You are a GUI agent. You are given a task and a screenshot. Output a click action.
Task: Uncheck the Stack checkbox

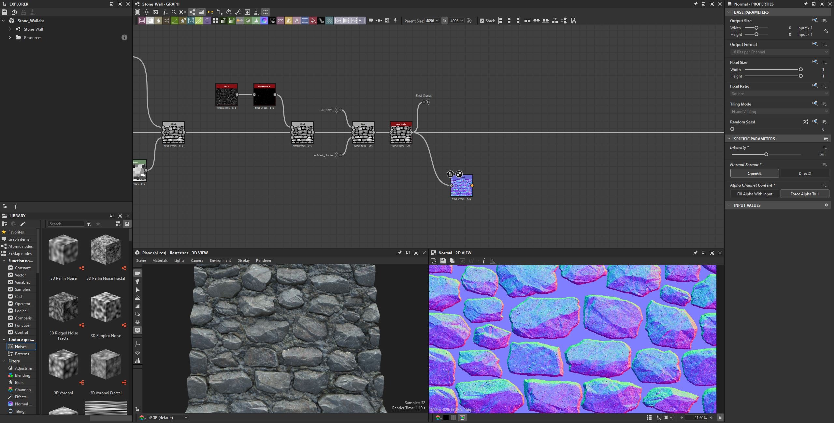tap(482, 21)
